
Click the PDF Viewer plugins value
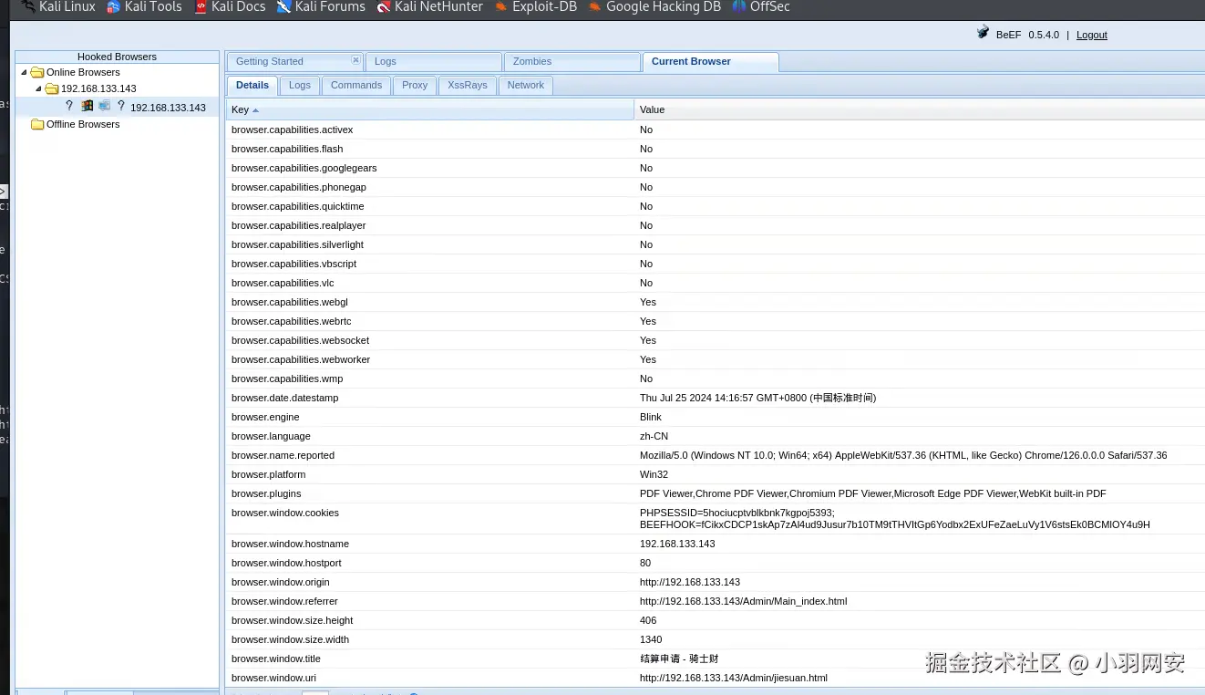point(873,493)
